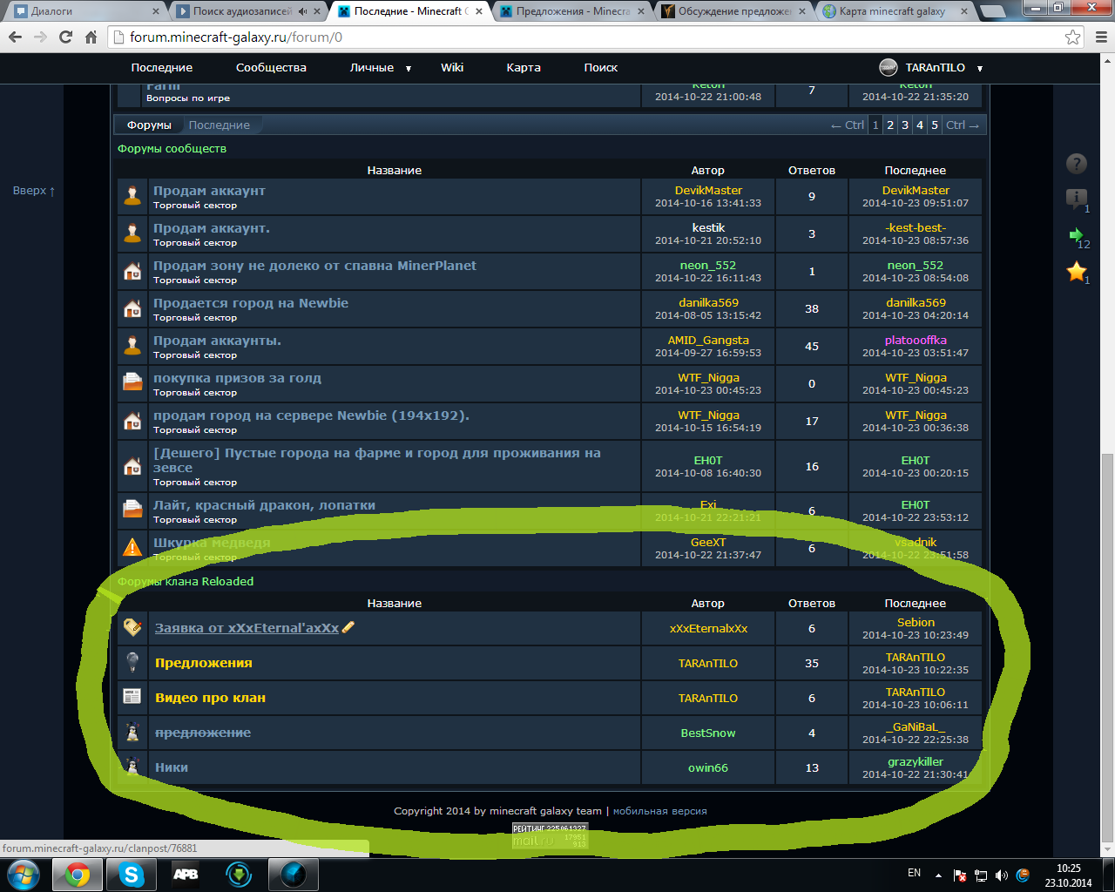This screenshot has width=1115, height=892.
Task: Go to browser home page icon
Action: [91, 37]
